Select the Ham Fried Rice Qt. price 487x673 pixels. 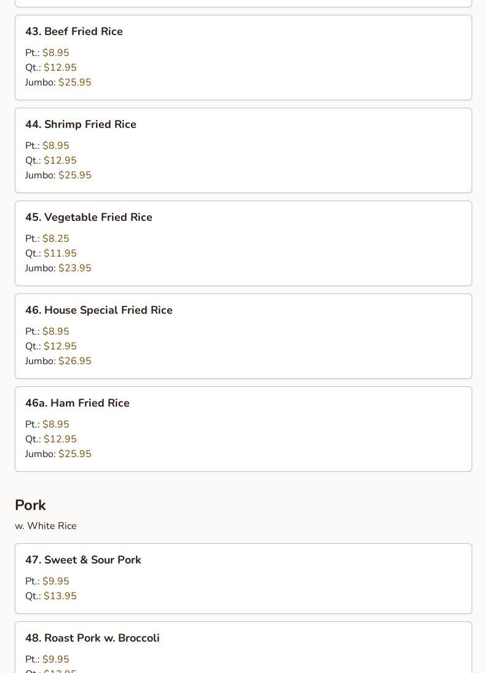60,439
